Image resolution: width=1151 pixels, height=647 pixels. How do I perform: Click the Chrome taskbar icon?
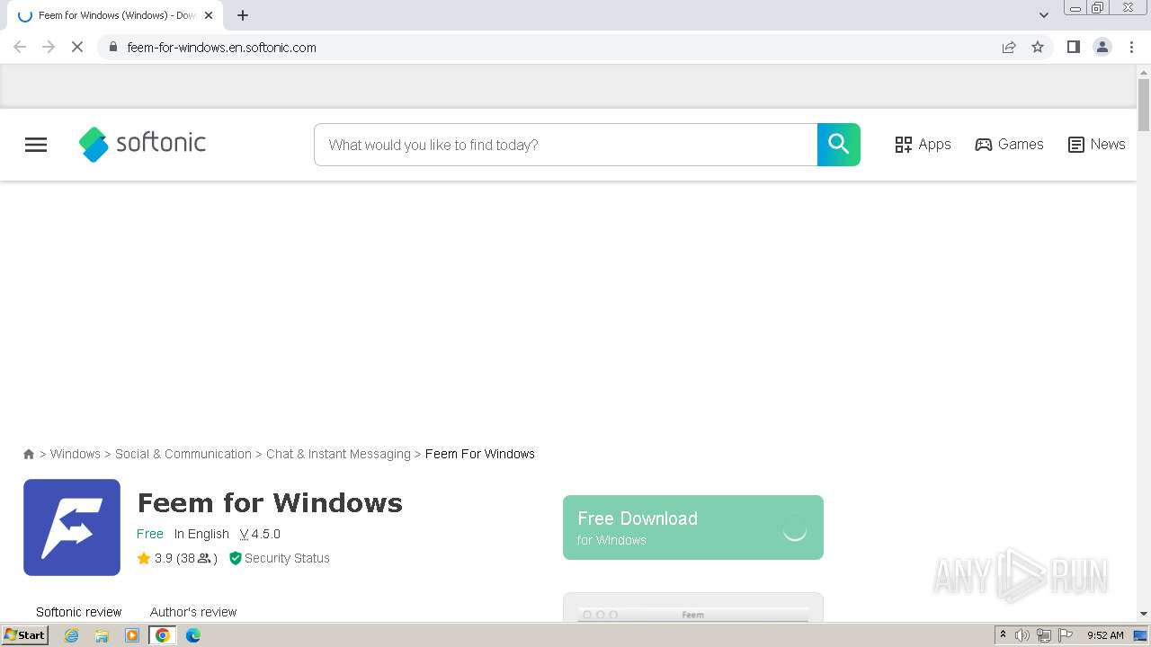coord(163,635)
